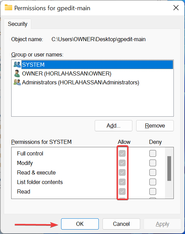185x234 pixels.
Task: Click the folder icon in the title bar
Action: coord(8,7)
